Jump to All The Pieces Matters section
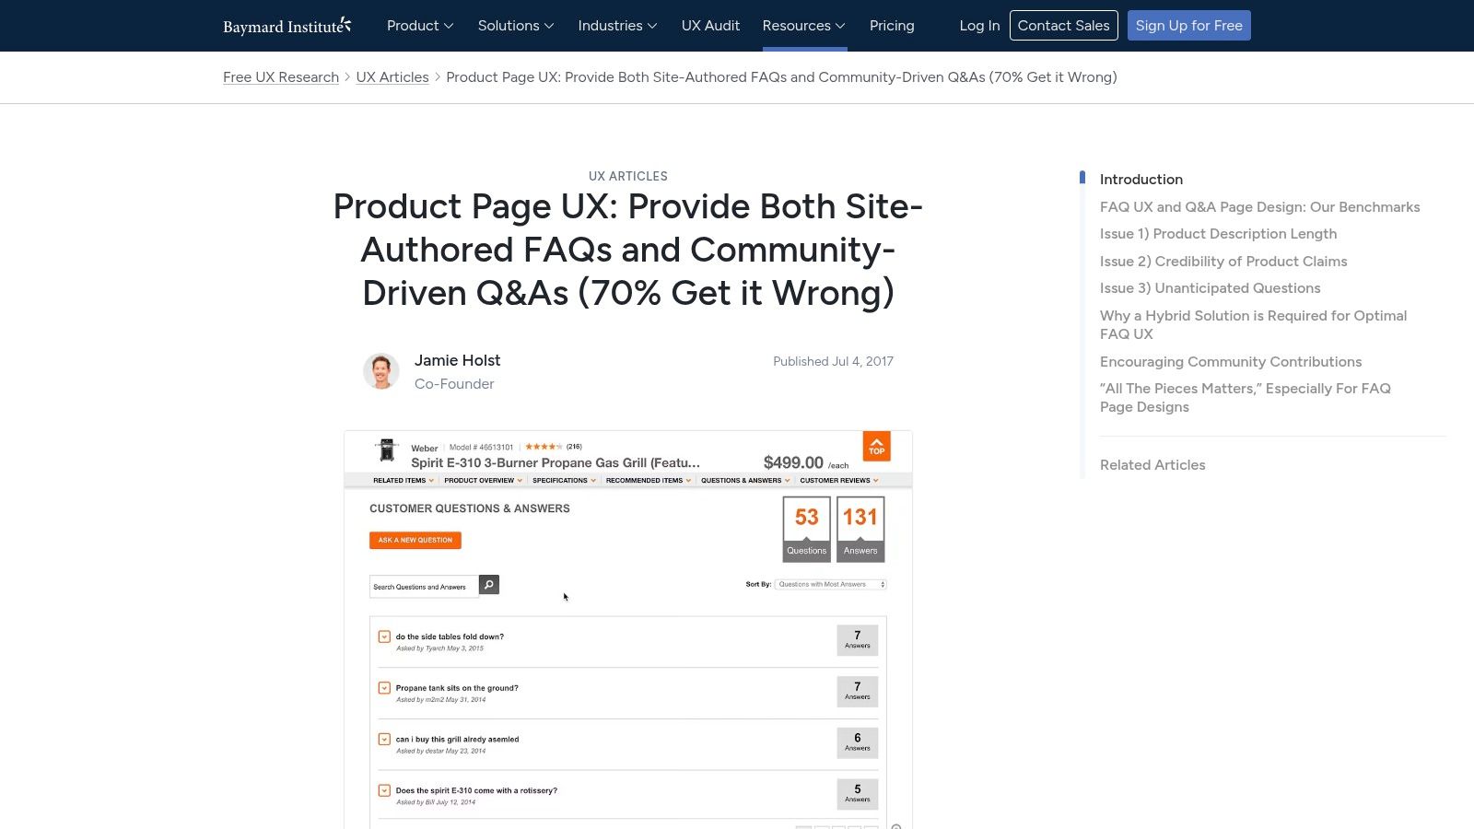The image size is (1474, 829). [1246, 398]
